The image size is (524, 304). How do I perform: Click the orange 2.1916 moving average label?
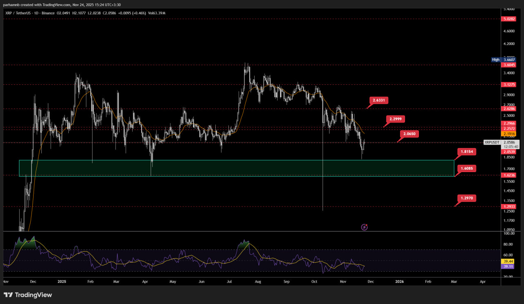509,134
